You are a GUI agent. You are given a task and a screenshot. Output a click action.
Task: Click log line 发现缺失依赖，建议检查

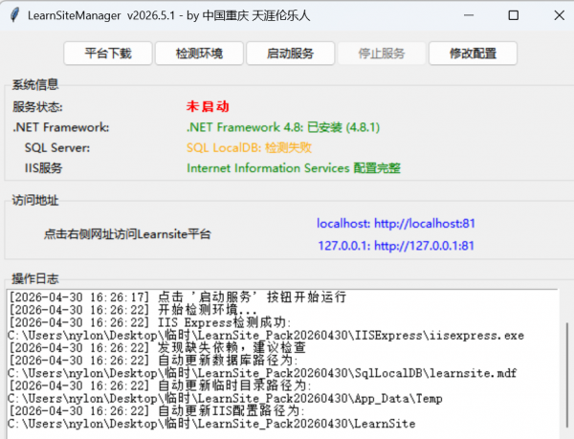(x=157, y=347)
